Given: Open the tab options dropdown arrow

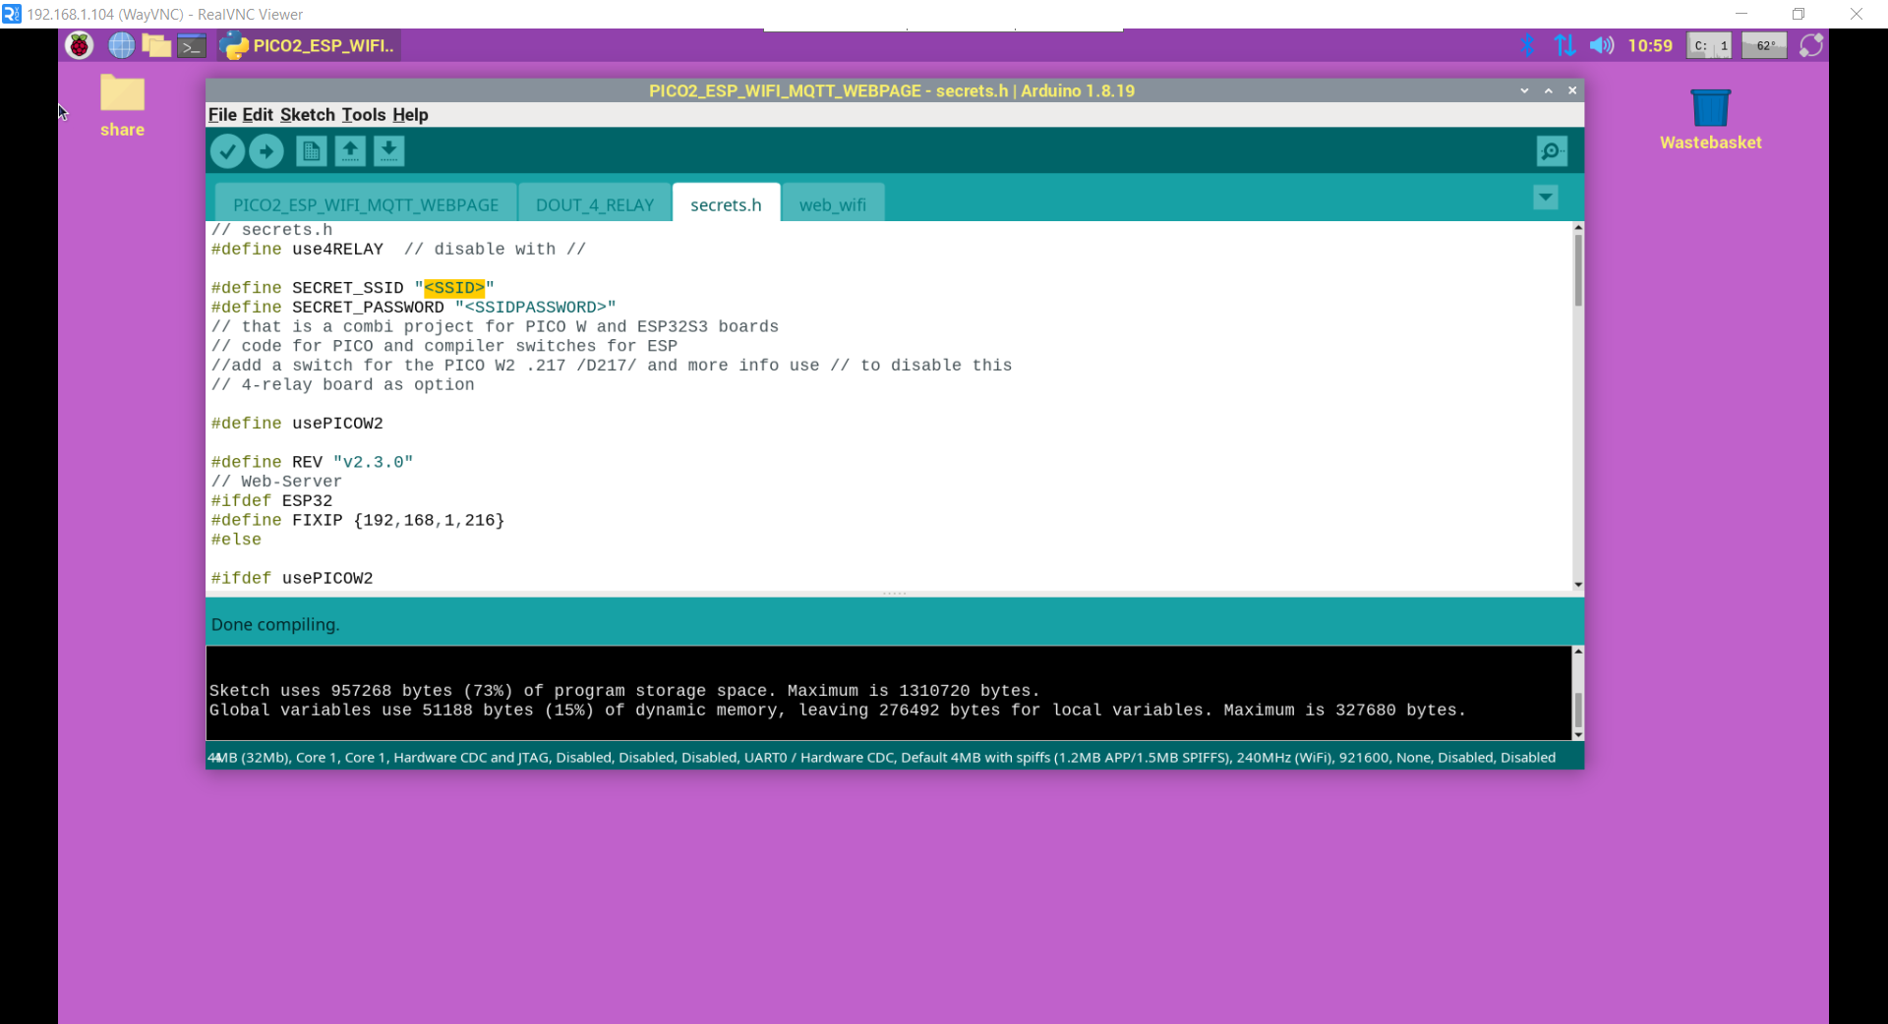Looking at the screenshot, I should point(1546,198).
